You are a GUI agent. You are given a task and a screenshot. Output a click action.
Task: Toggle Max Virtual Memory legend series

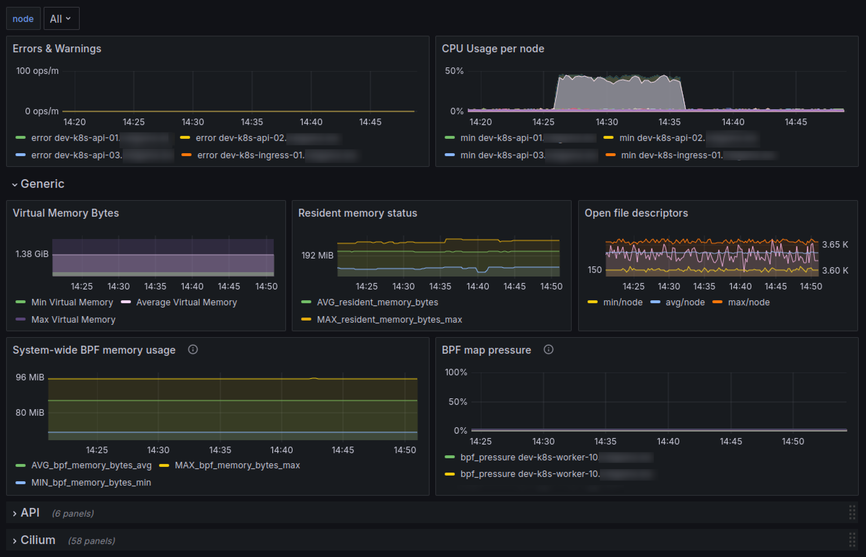click(74, 319)
